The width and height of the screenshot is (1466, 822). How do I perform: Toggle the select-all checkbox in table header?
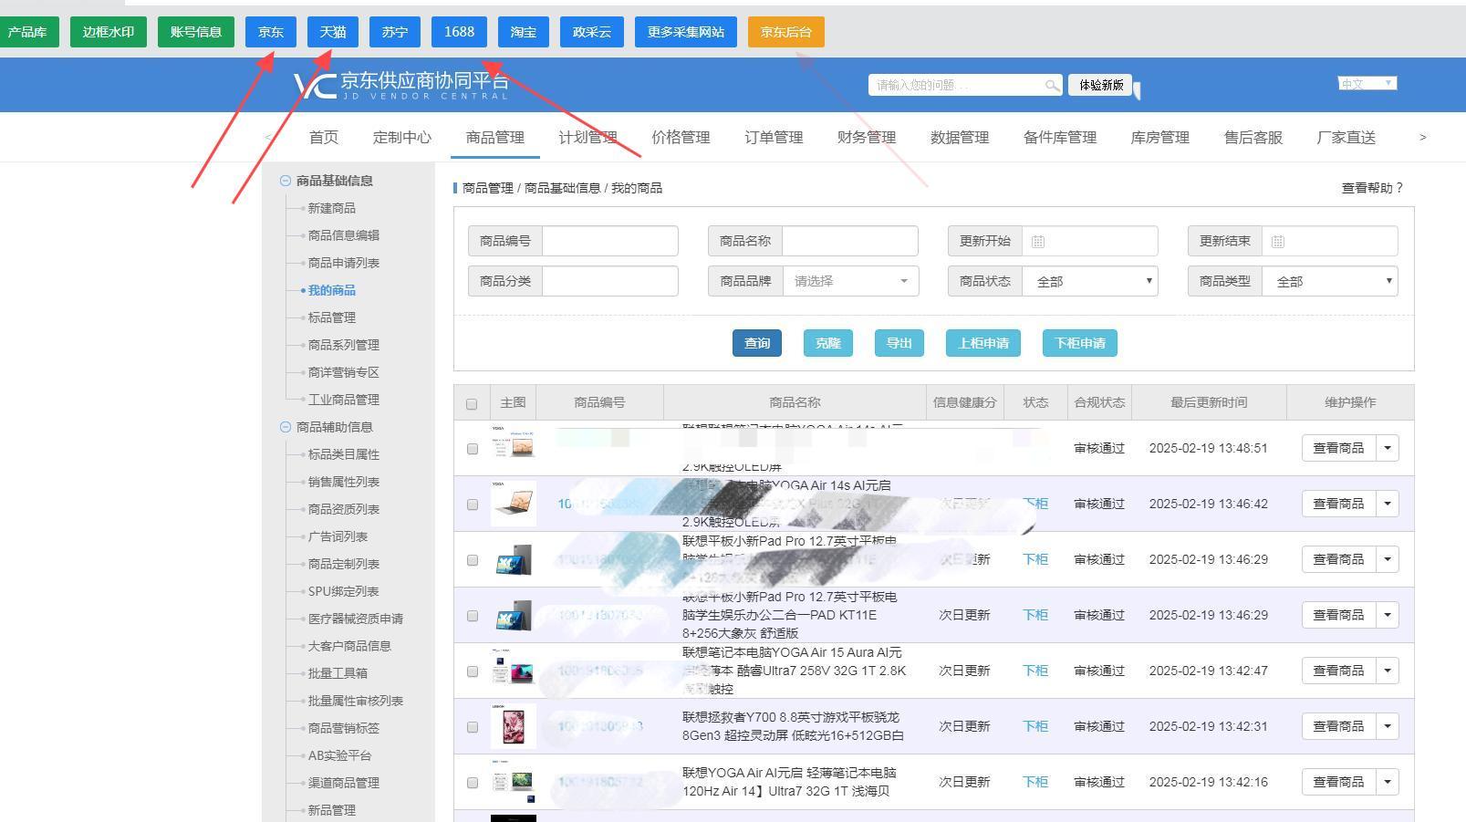pyautogui.click(x=472, y=404)
